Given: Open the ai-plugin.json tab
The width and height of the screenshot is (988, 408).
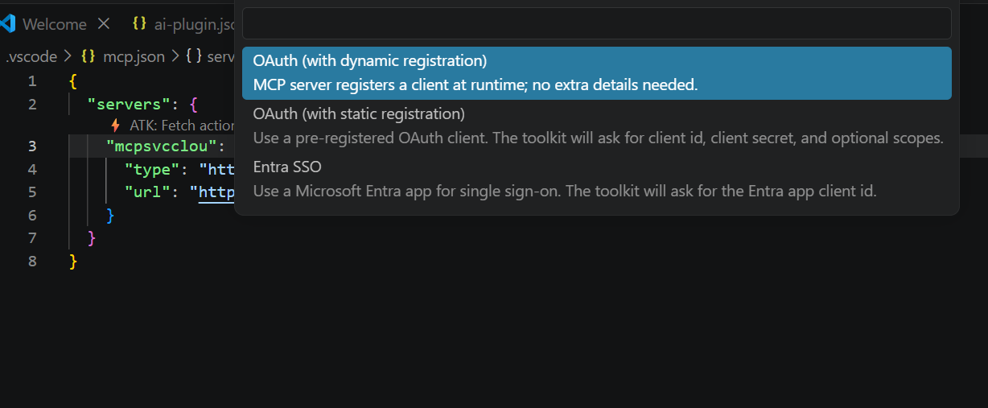Looking at the screenshot, I should point(193,24).
